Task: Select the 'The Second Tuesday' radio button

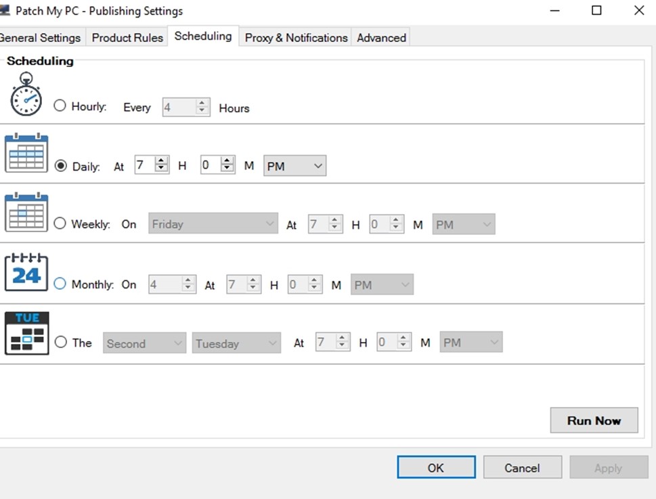Action: [x=61, y=342]
